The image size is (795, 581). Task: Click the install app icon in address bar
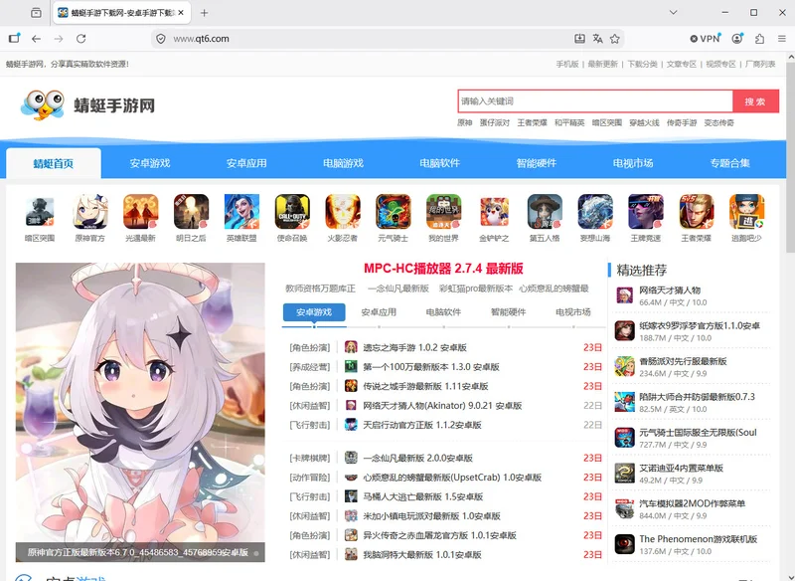click(x=579, y=39)
